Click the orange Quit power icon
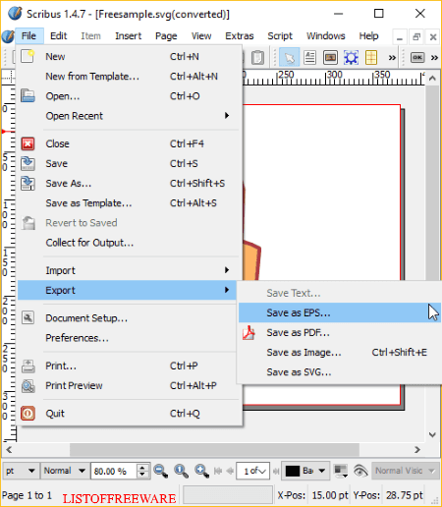Viewport: 442px width, 507px height. [28, 414]
